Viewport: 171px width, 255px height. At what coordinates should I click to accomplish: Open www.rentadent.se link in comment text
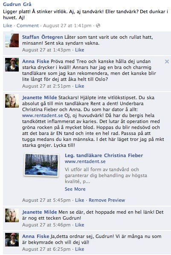43,115
